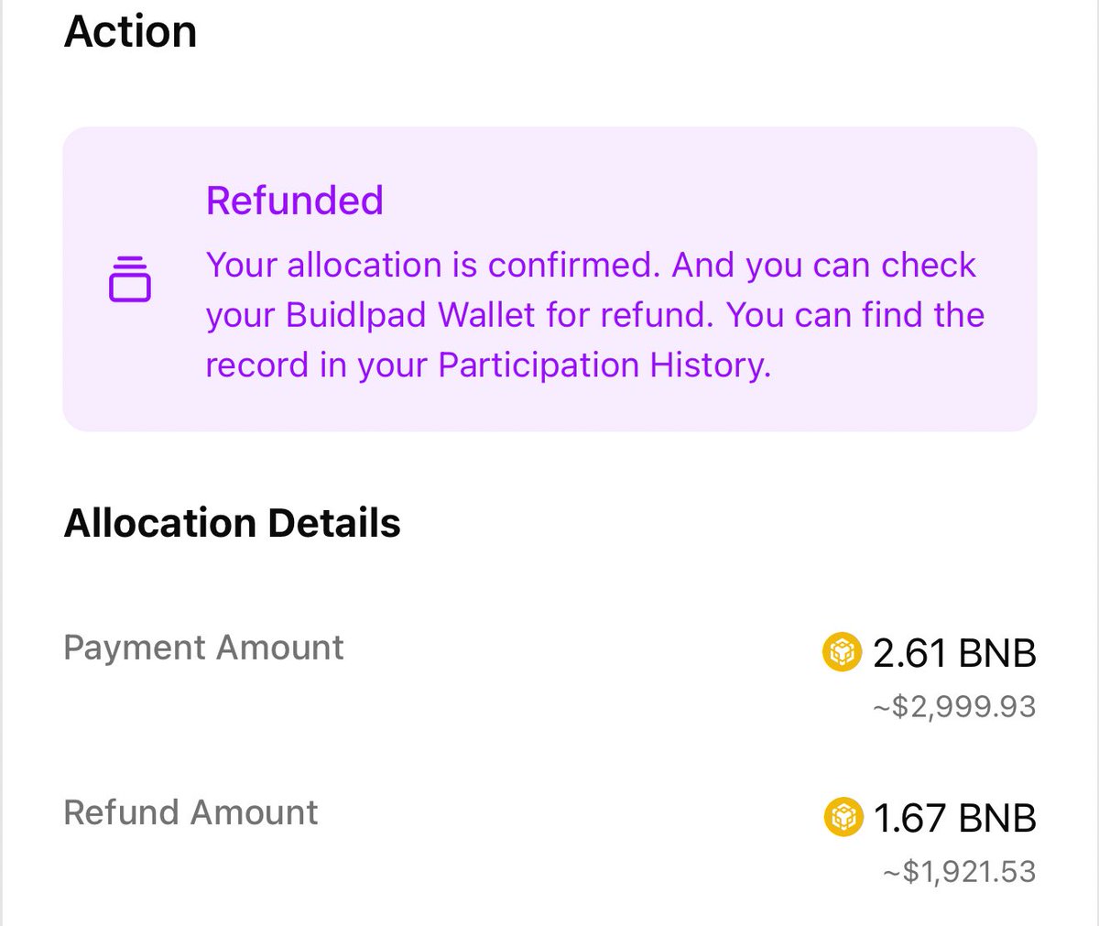Click the BNB coin icon beside 2.61 BNB

[842, 652]
